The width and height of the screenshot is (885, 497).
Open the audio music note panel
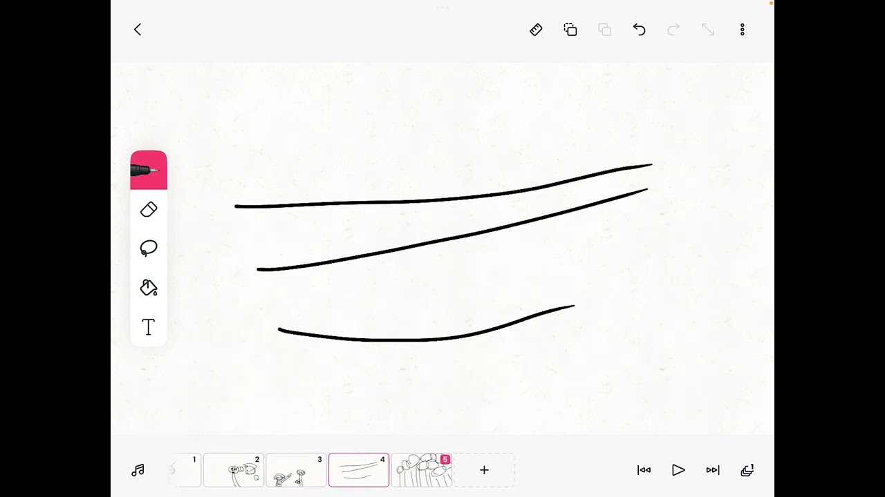138,470
